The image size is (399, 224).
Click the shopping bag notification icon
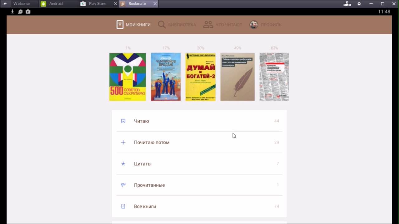pyautogui.click(x=28, y=12)
